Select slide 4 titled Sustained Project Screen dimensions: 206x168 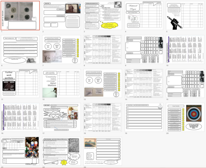coord(144,16)
